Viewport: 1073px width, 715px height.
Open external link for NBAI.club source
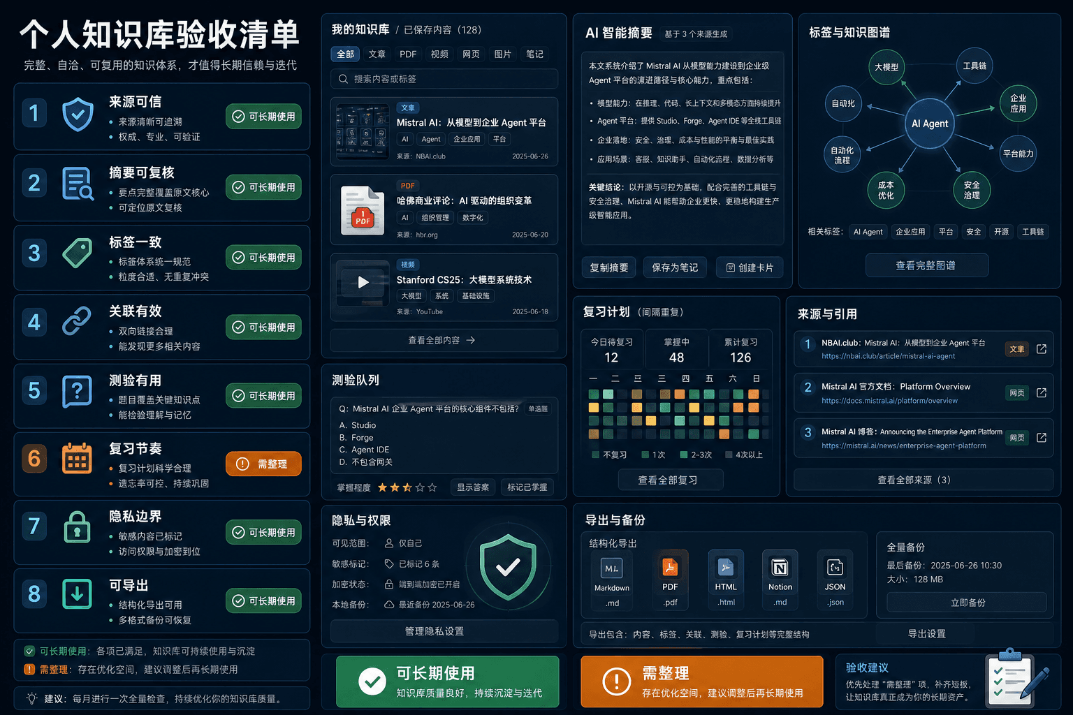(x=1042, y=348)
